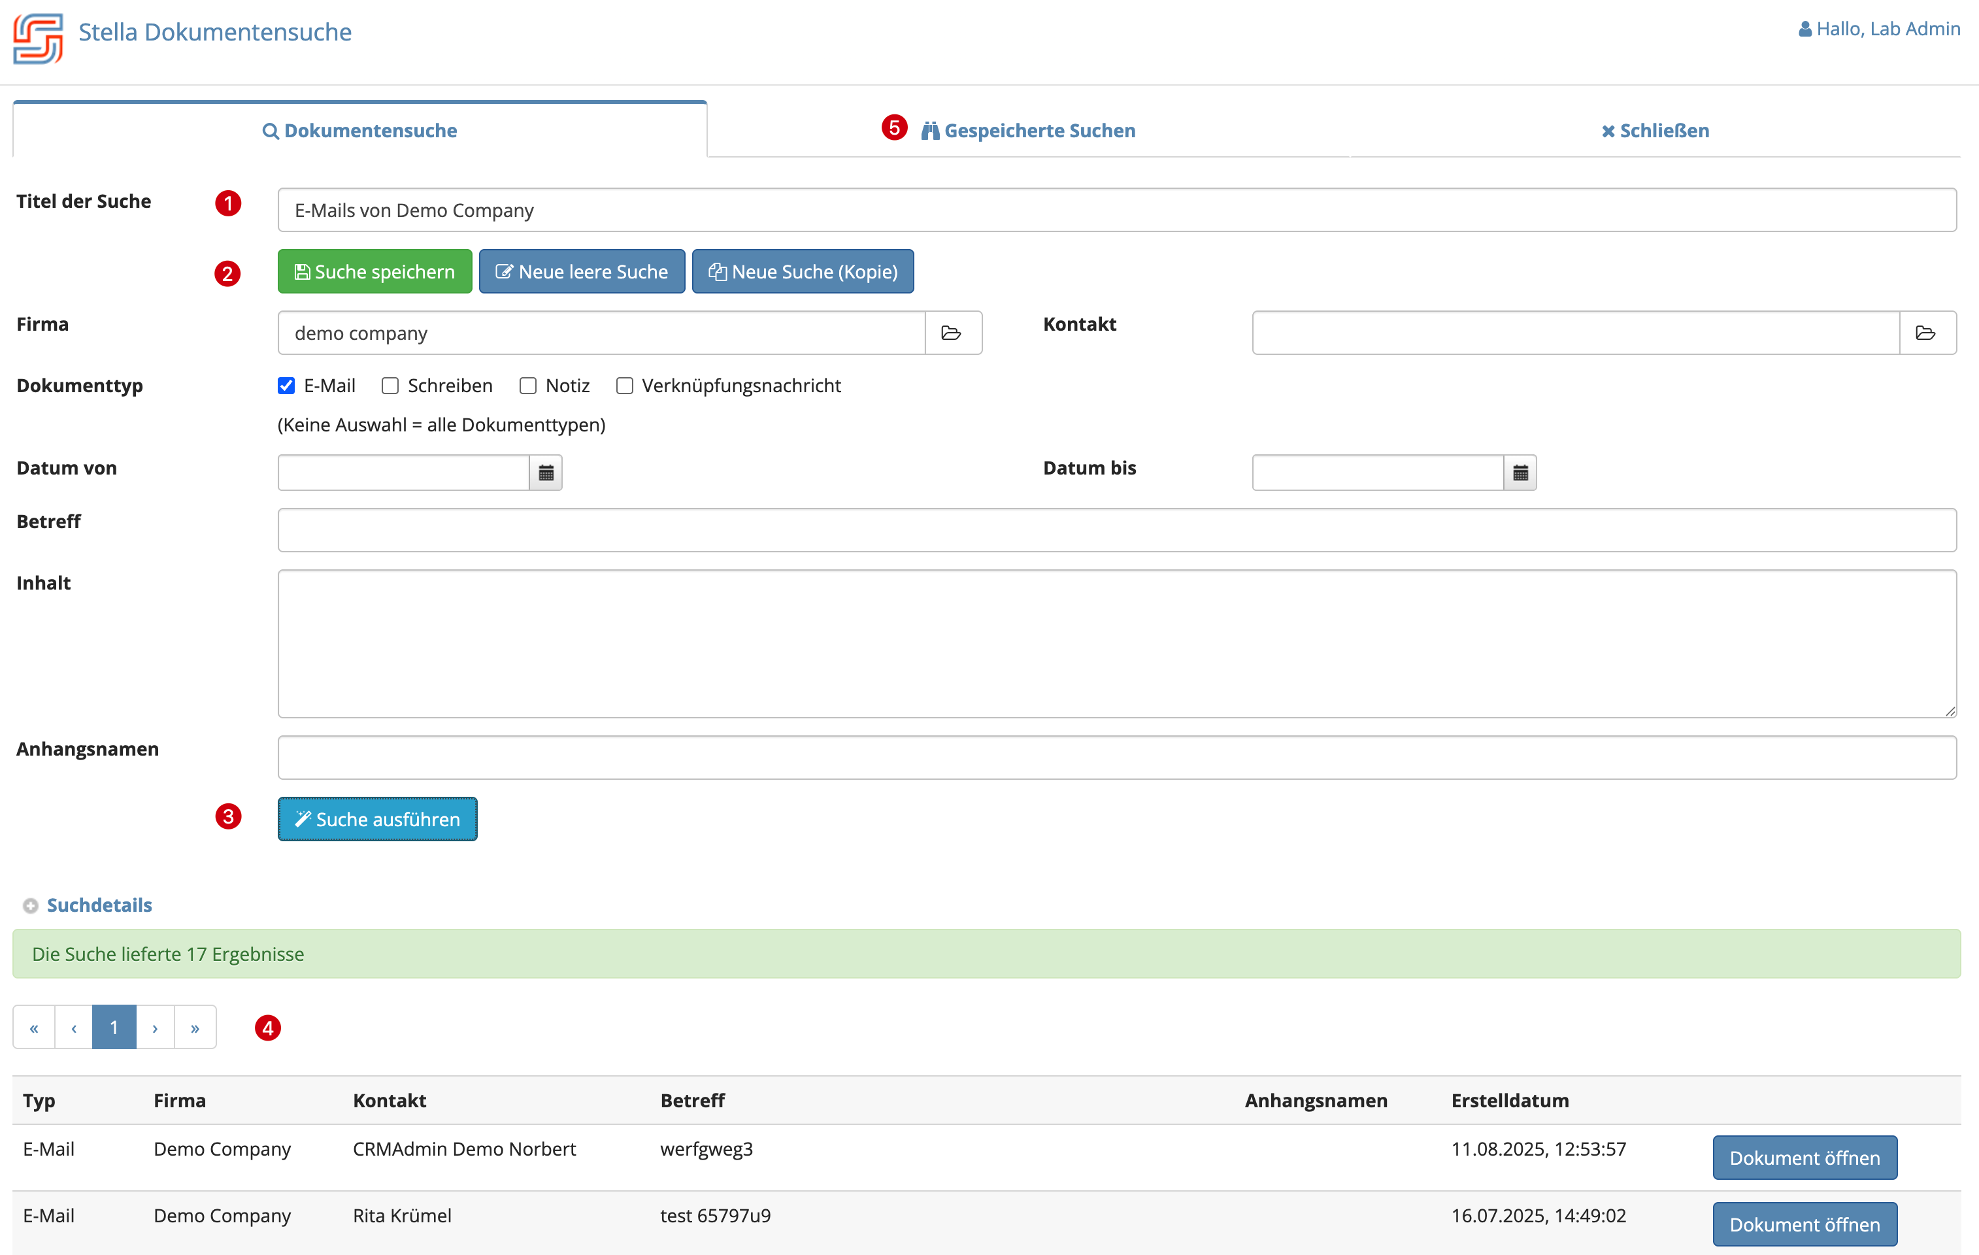Expand the Suchdetails section
This screenshot has height=1255, width=1979.
99,905
